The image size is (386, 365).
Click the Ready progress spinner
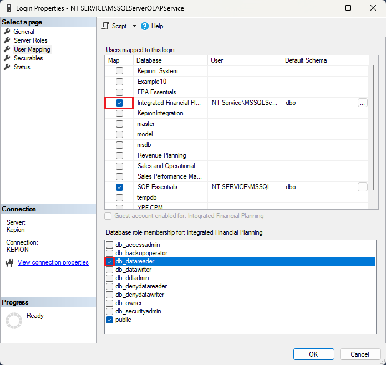(14, 321)
